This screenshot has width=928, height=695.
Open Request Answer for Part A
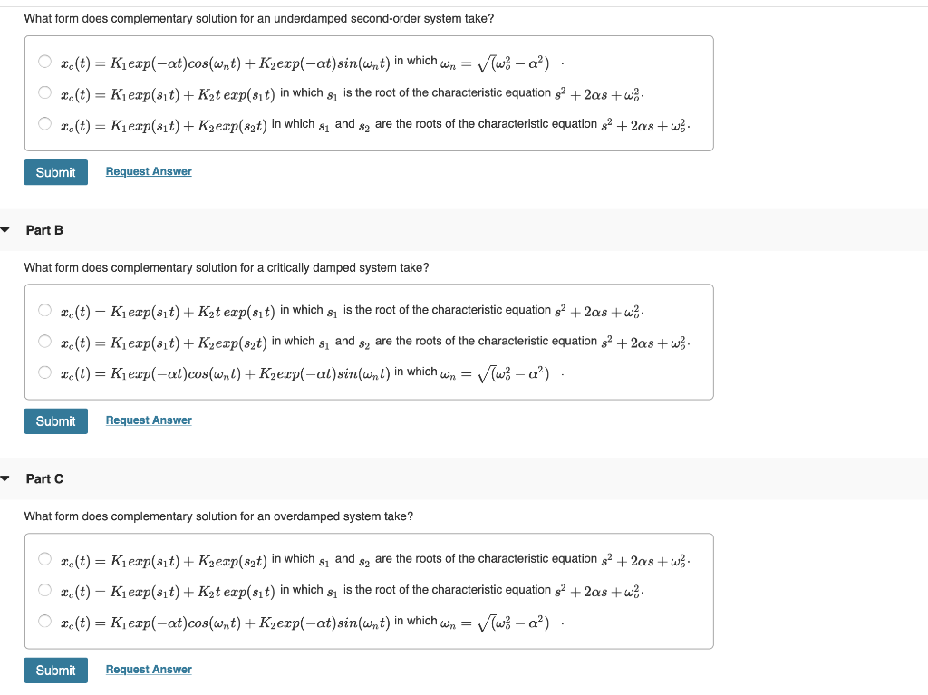pos(148,171)
